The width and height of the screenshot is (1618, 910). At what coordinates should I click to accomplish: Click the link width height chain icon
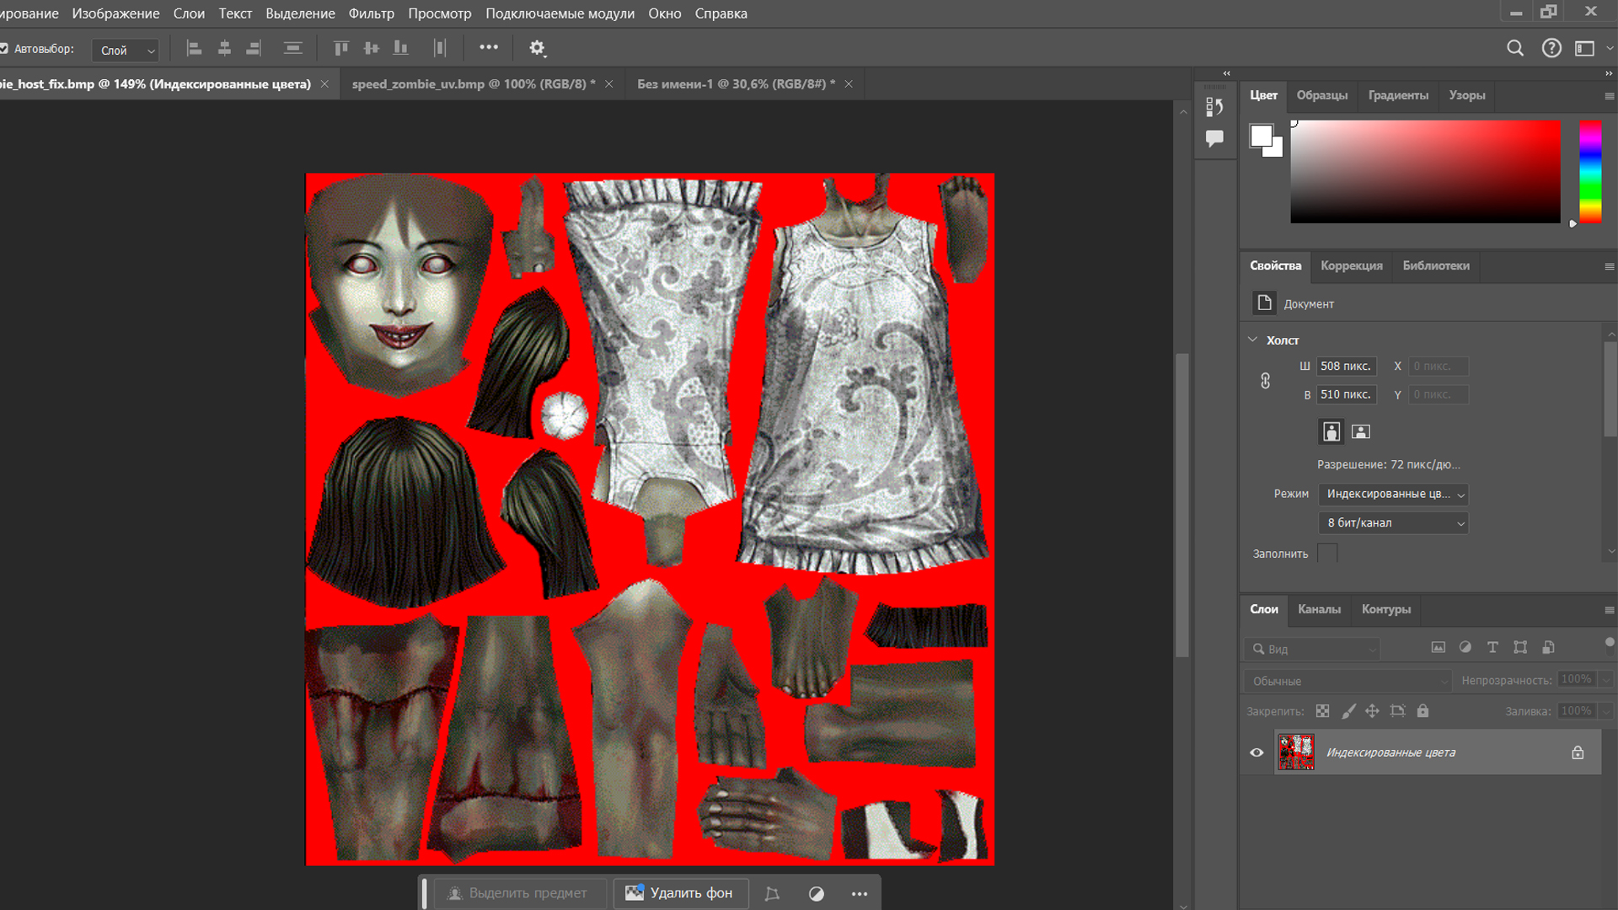point(1265,381)
